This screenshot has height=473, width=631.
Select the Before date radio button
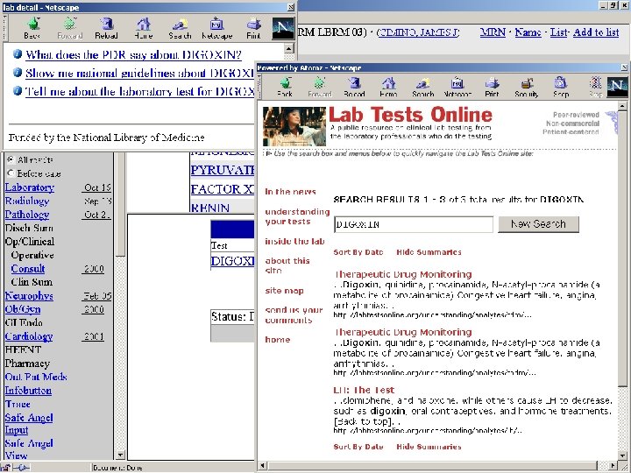tap(11, 173)
